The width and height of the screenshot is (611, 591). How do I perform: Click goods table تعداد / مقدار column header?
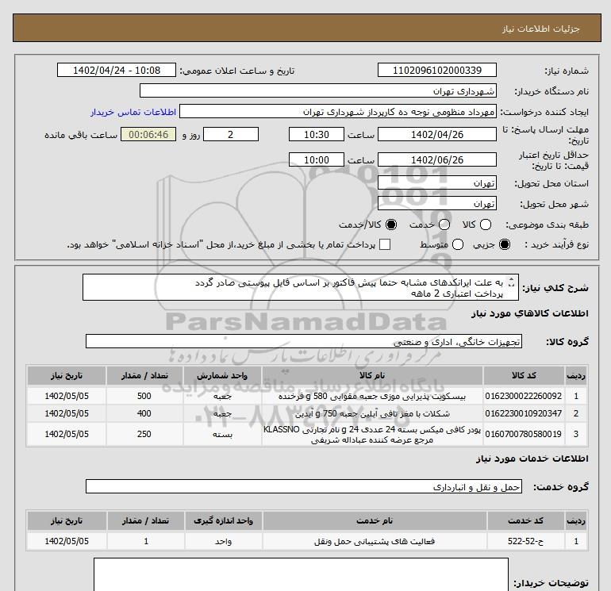point(144,375)
